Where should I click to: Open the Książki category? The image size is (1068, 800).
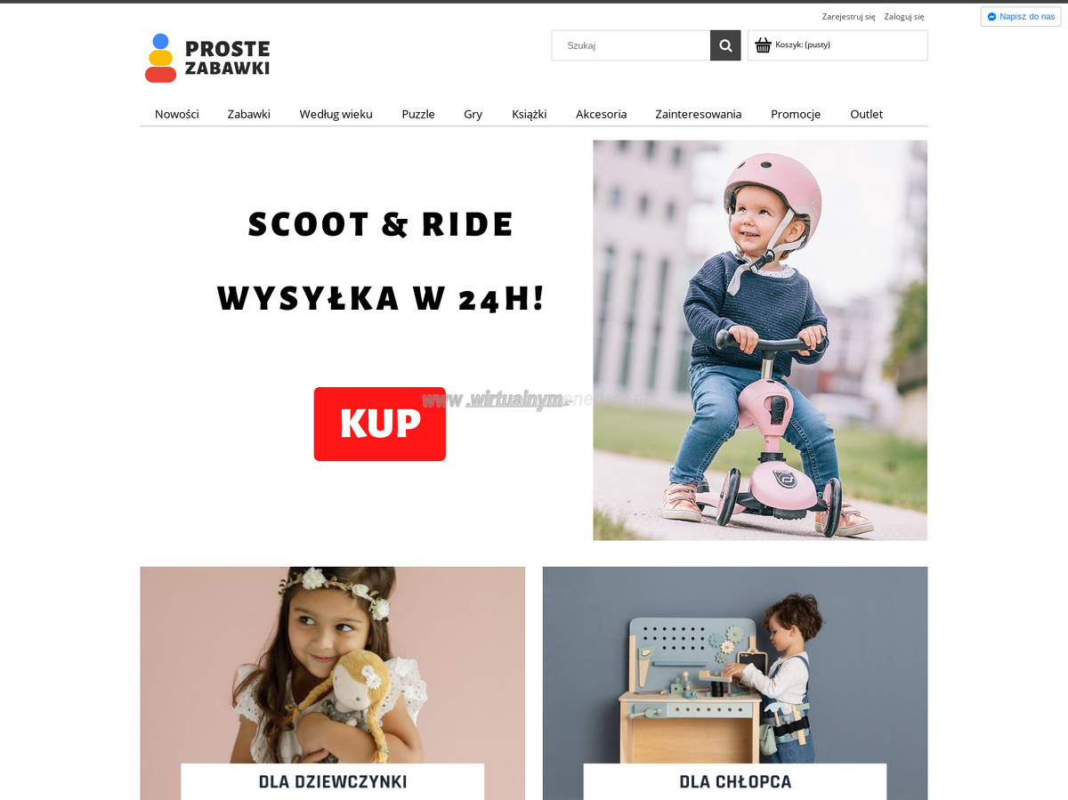coord(530,114)
